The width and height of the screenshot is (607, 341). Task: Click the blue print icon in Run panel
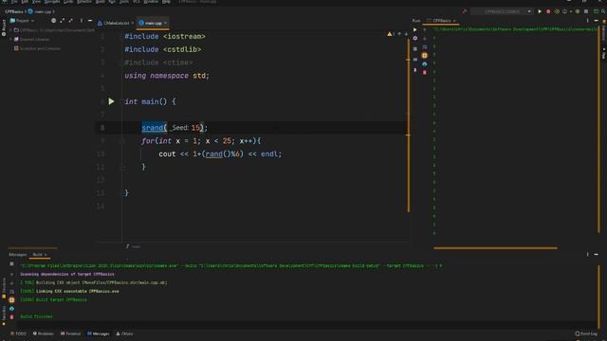pos(425,63)
